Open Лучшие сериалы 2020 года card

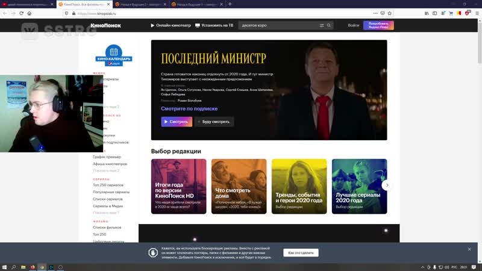coord(359,186)
